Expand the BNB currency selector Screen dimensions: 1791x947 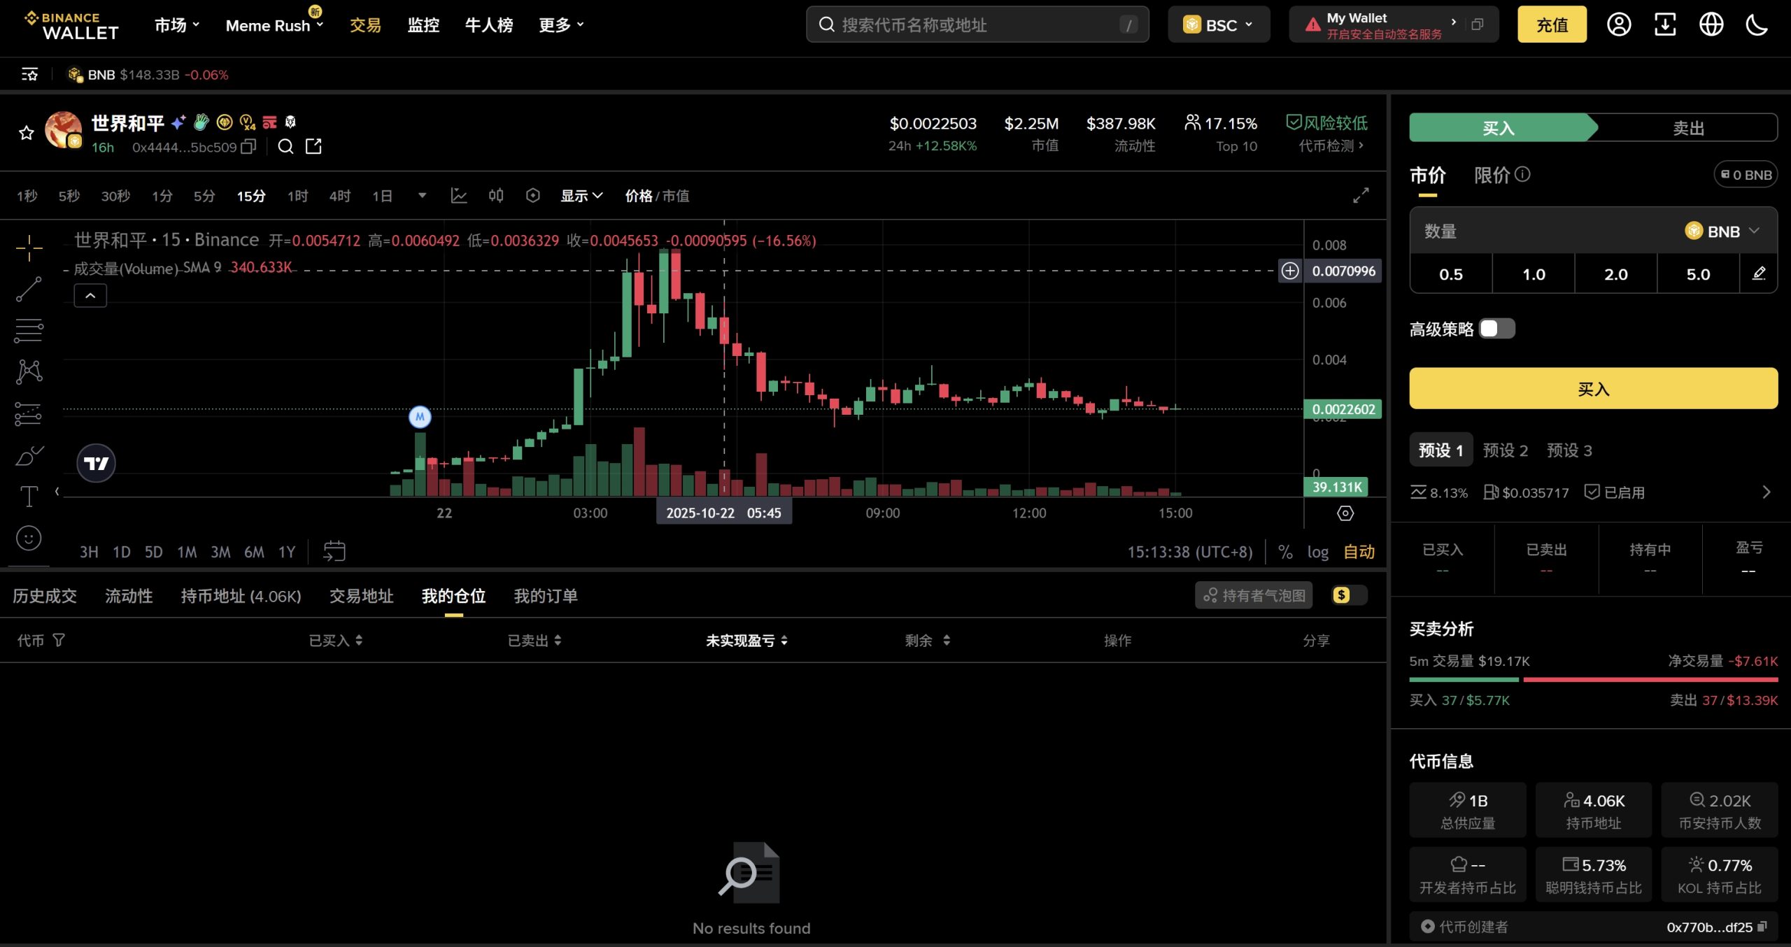click(1722, 232)
